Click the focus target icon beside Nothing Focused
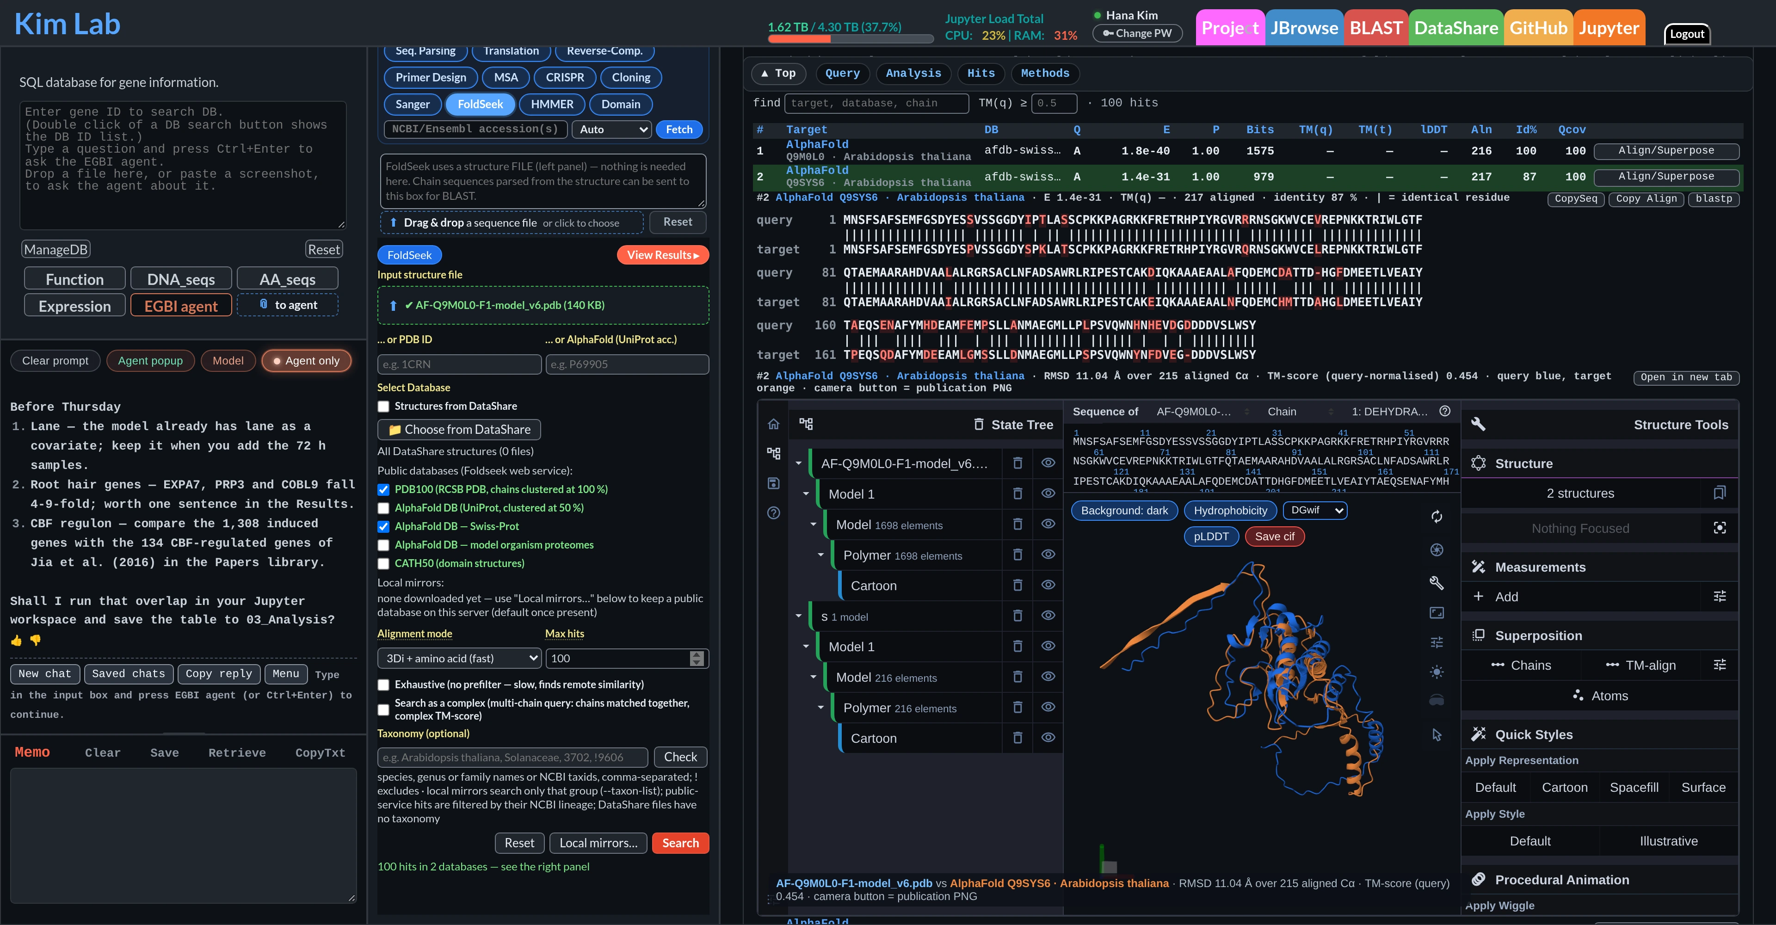Viewport: 1776px width, 925px height. (x=1720, y=528)
